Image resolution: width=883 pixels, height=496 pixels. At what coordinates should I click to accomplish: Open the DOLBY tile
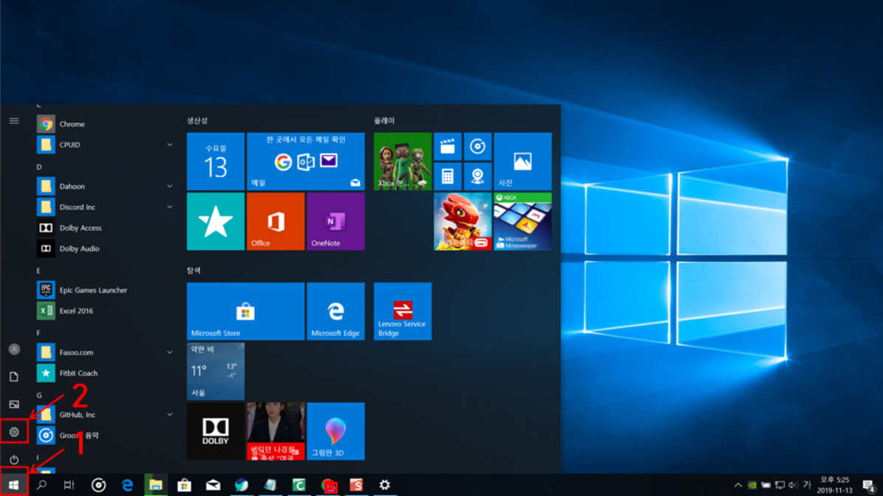click(x=216, y=431)
